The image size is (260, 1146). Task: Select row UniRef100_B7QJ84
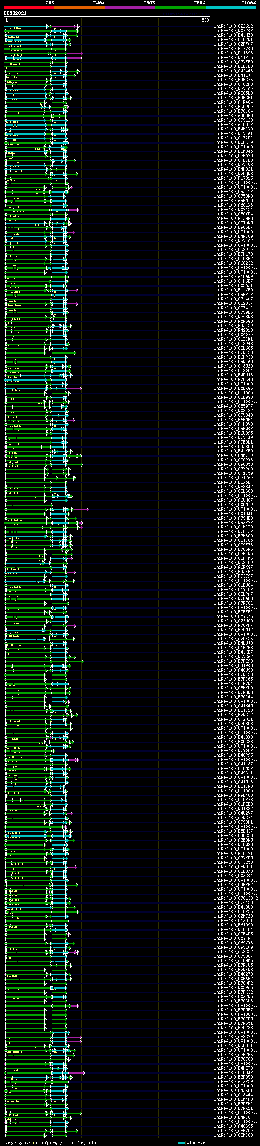point(233,111)
